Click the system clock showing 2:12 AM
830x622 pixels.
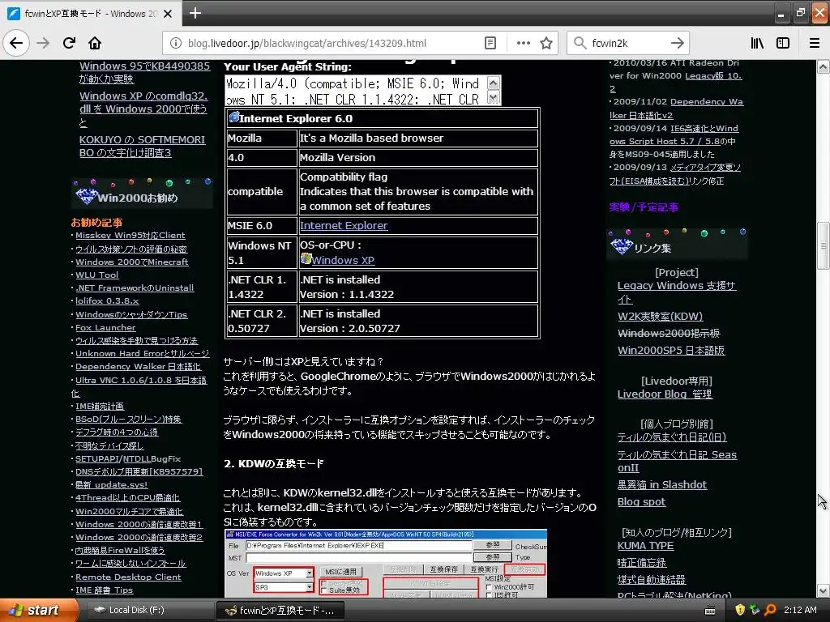point(800,610)
